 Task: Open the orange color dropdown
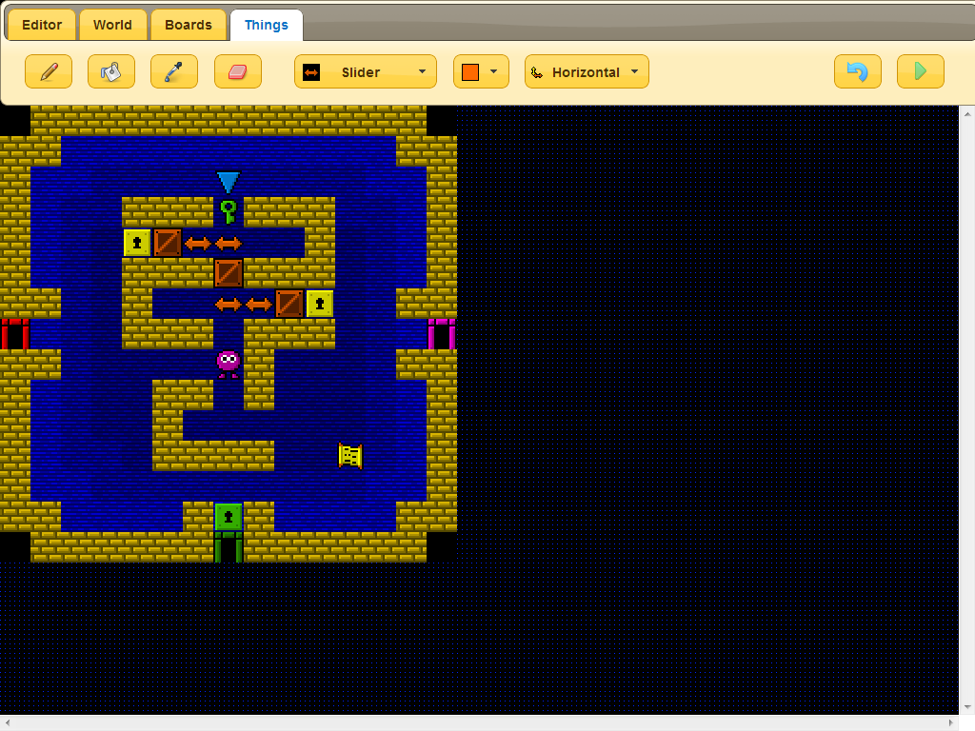(x=481, y=71)
